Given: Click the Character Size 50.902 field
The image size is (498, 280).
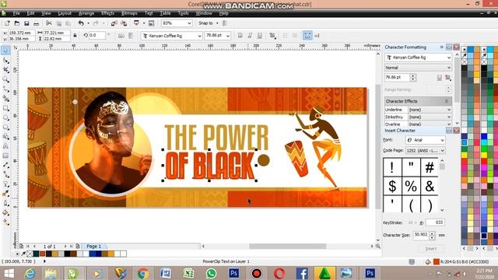Looking at the screenshot, I should click(421, 235).
